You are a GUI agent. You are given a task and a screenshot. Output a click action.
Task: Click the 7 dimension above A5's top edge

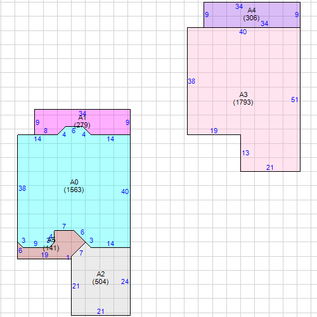click(x=64, y=226)
